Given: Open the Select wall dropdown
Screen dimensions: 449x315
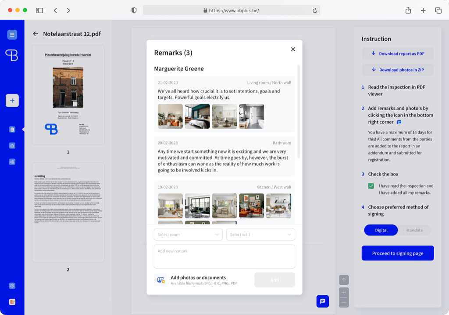Looking at the screenshot, I should click(x=260, y=234).
